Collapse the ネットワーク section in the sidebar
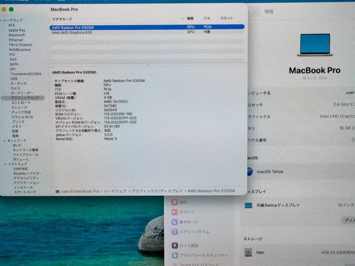 click(x=5, y=141)
